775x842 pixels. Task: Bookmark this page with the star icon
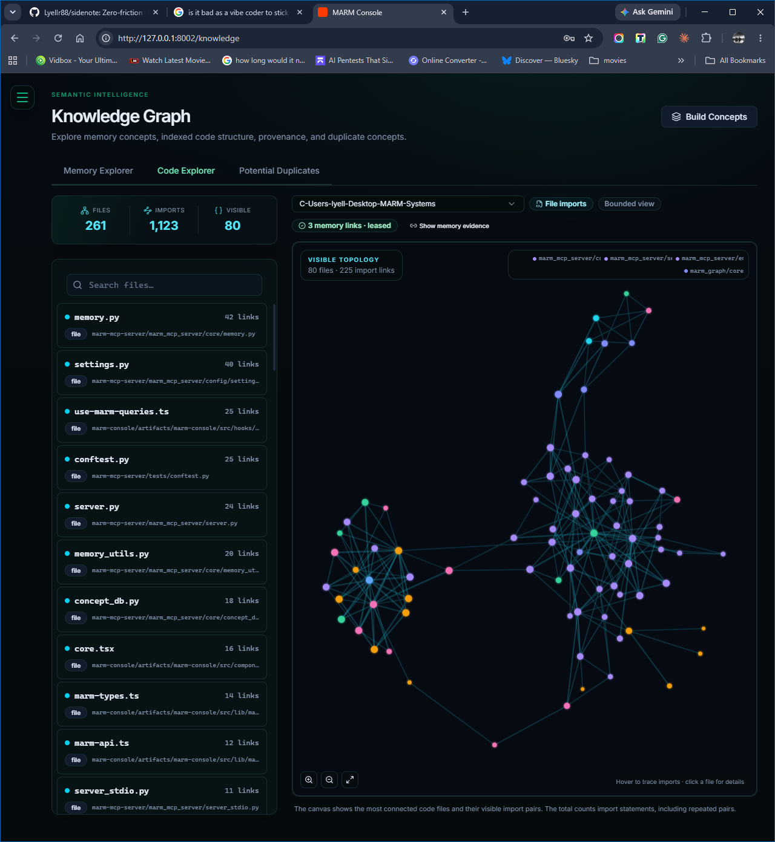point(589,38)
